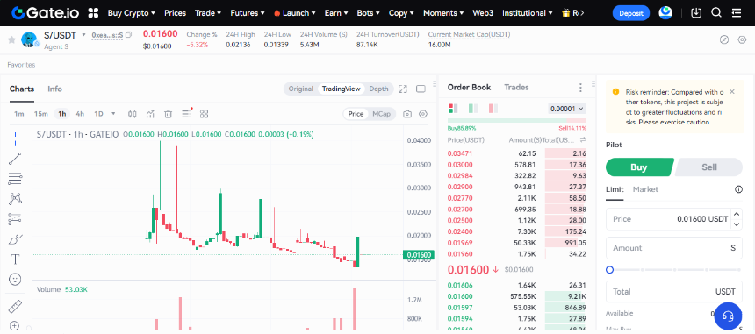The width and height of the screenshot is (755, 334).
Task: Show buy orders only view
Action: point(473,109)
